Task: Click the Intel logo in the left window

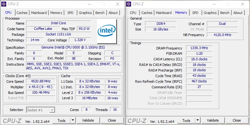Action: click(107, 31)
